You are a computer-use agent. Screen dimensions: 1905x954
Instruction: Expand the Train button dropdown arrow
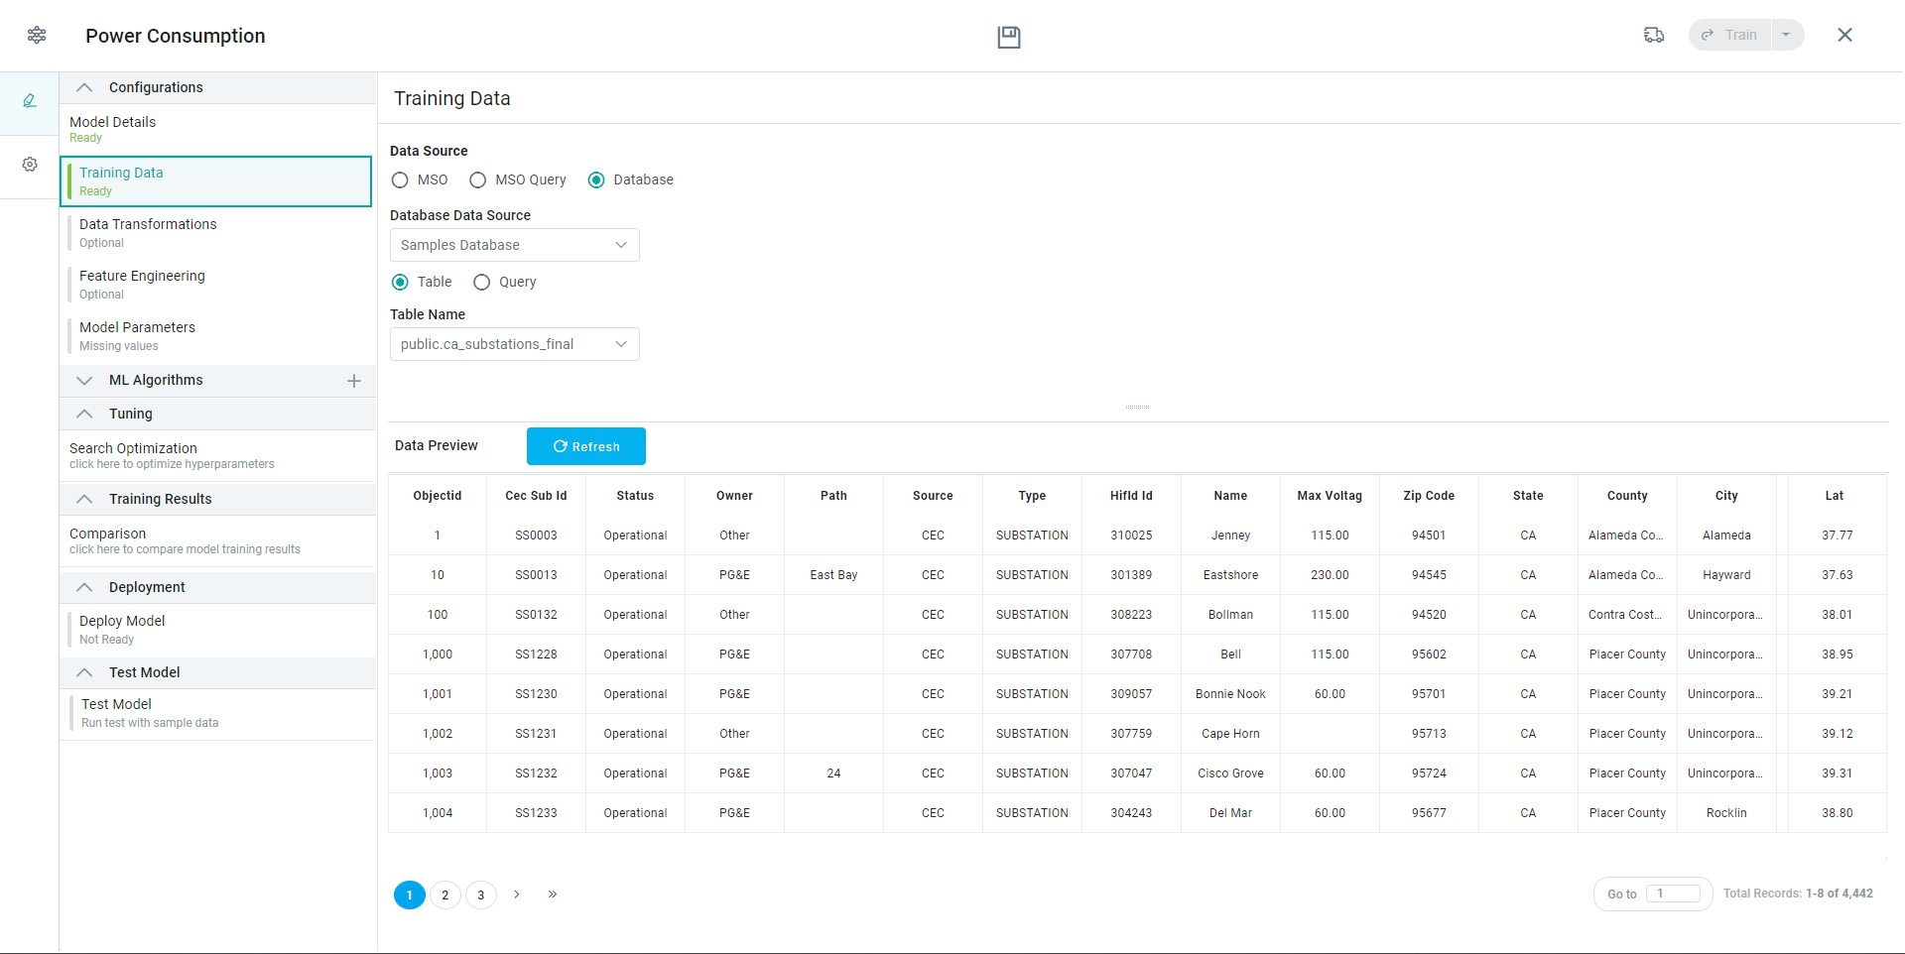1786,35
